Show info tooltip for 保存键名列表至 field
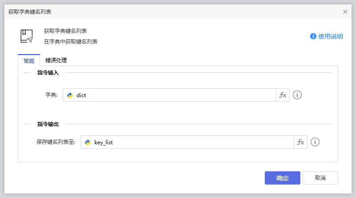The image size is (356, 198). [315, 142]
